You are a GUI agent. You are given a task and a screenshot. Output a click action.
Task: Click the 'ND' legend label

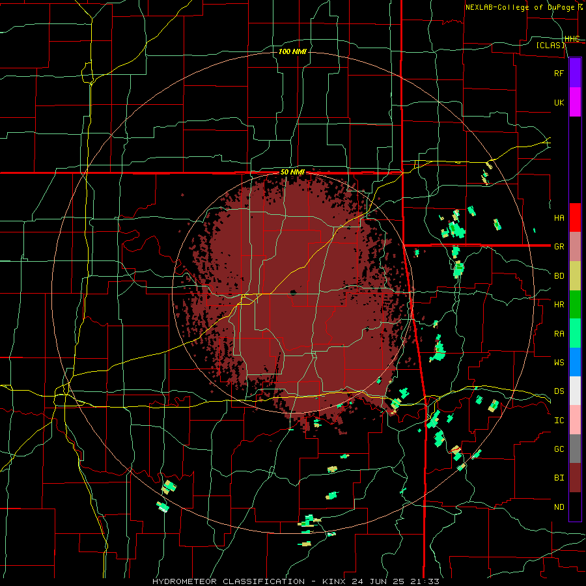(559, 507)
